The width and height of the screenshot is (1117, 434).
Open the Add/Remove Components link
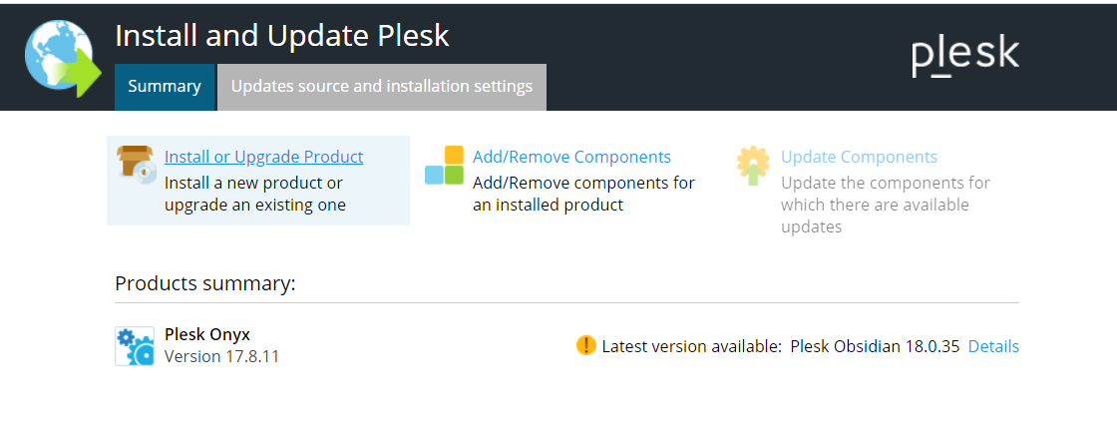(572, 157)
